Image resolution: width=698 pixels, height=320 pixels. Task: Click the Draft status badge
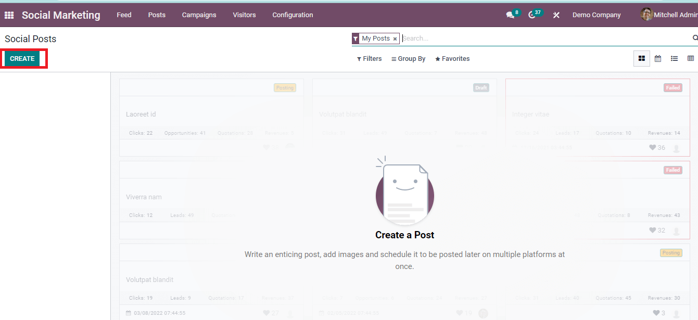(x=481, y=88)
